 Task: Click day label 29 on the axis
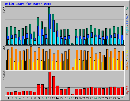pyautogui.click(x=114, y=98)
